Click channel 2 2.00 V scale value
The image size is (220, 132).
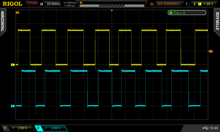coord(56,128)
